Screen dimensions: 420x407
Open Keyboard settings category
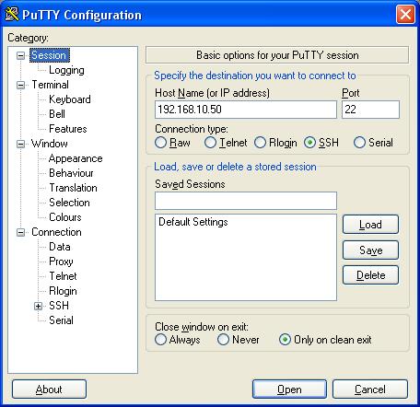point(70,99)
